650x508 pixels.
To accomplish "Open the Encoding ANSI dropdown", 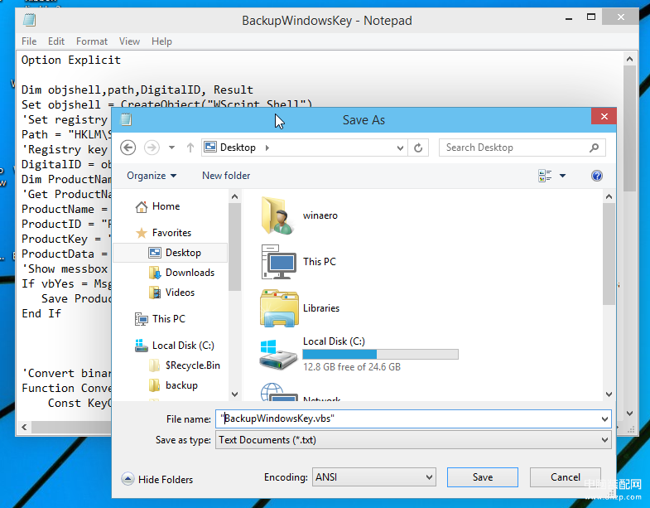I will coord(373,477).
